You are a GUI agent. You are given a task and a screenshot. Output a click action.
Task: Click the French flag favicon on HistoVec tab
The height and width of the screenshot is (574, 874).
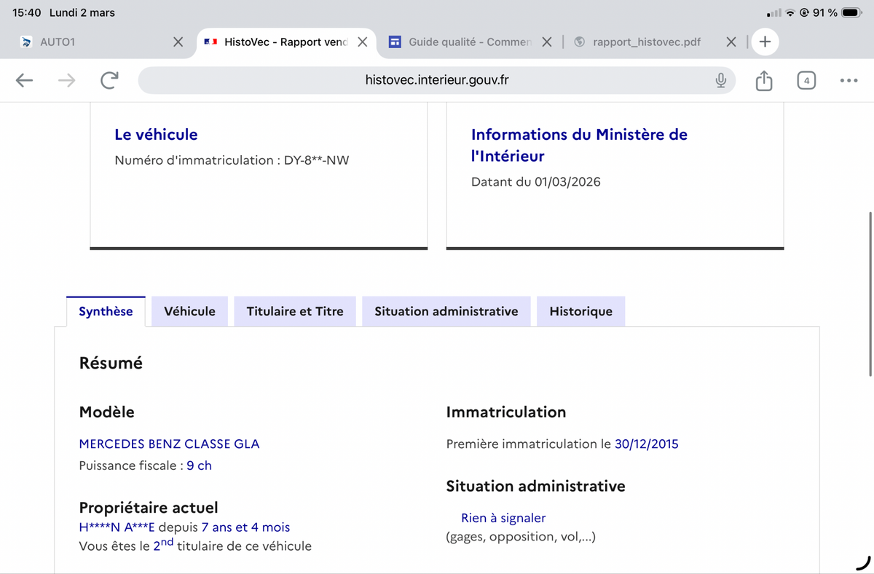(211, 42)
